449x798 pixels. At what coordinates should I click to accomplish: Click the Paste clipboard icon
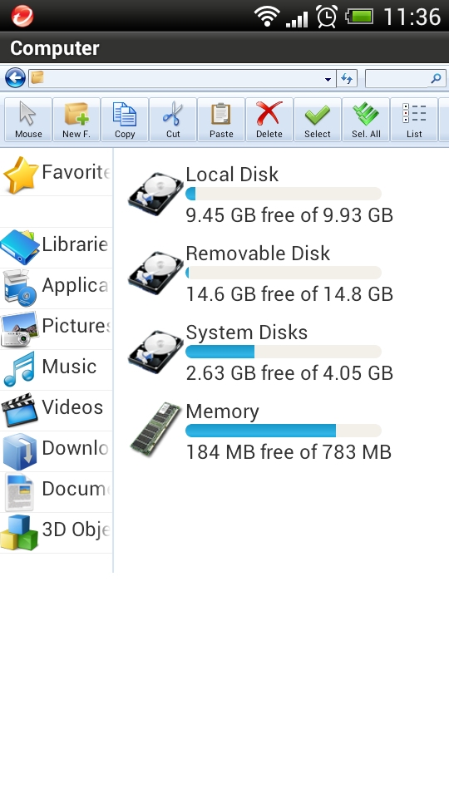(x=221, y=120)
